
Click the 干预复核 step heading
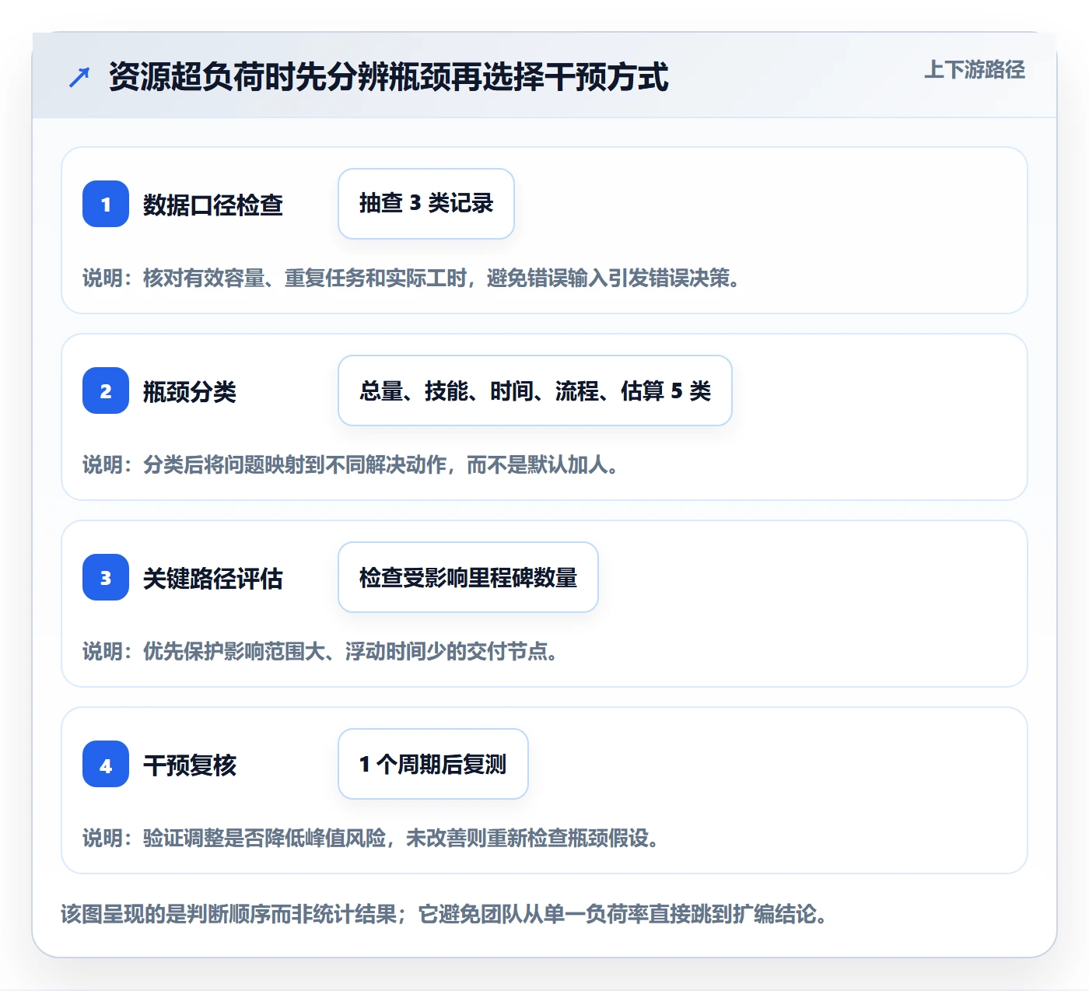coord(190,765)
